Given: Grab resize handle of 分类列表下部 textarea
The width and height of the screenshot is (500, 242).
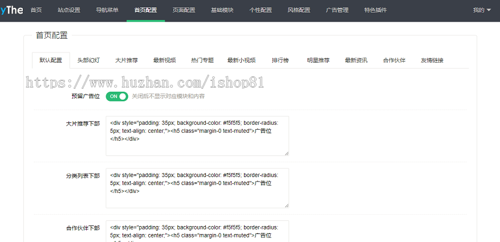Looking at the screenshot, I should point(287,206).
